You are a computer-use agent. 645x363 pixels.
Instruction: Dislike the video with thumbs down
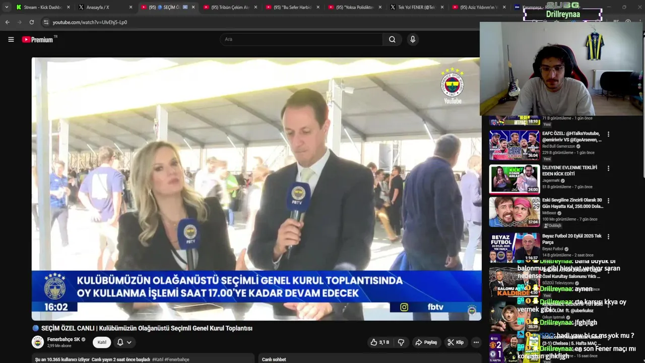pos(401,342)
